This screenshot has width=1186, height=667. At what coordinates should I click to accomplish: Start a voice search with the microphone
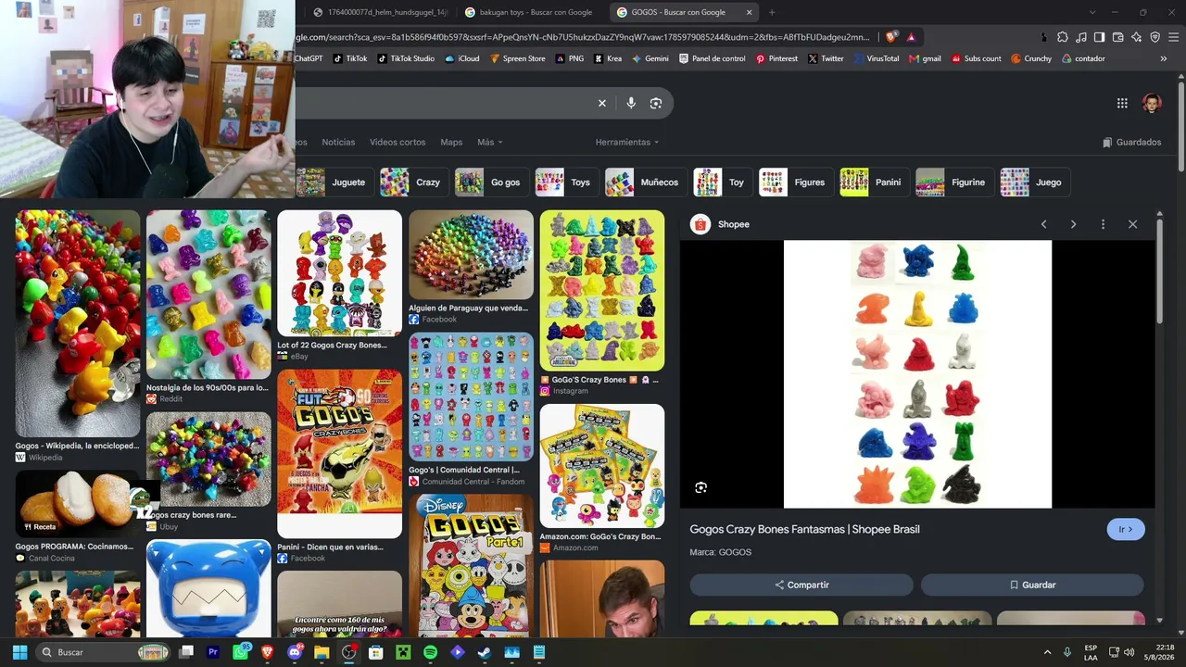point(631,103)
